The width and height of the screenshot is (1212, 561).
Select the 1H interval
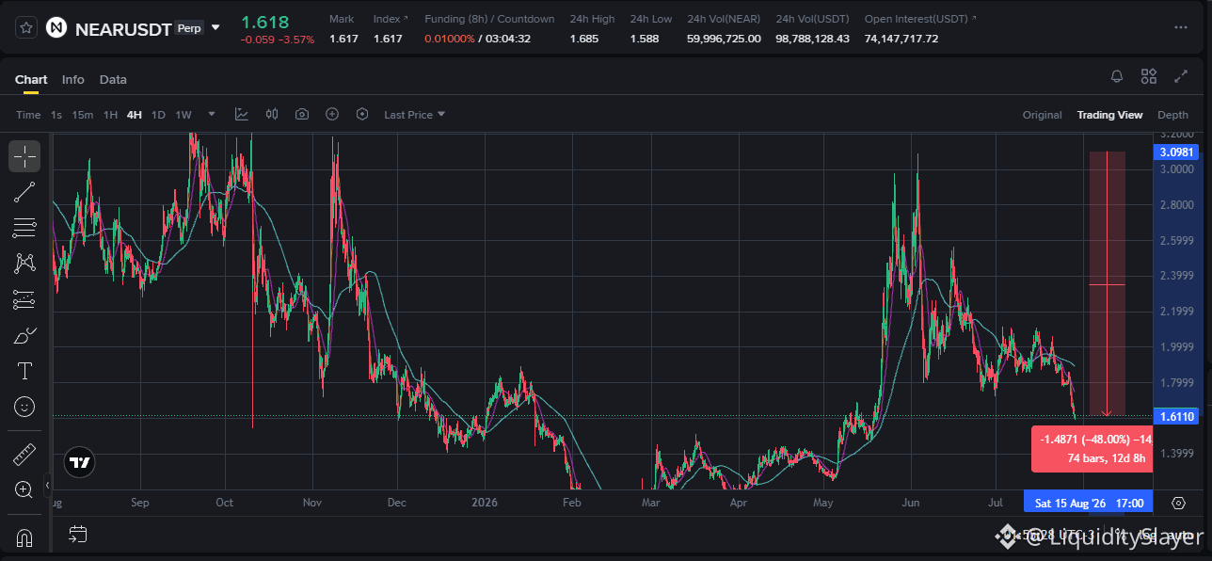tap(110, 115)
